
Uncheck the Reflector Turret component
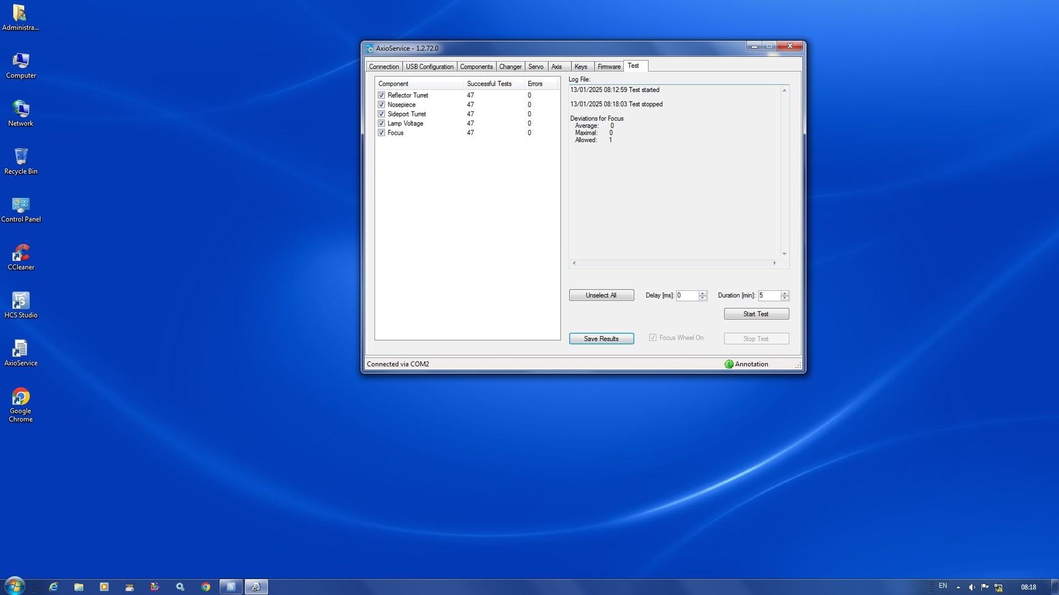coord(381,95)
